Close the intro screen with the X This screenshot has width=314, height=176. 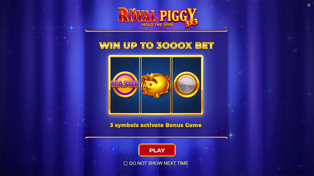[x=309, y=5]
